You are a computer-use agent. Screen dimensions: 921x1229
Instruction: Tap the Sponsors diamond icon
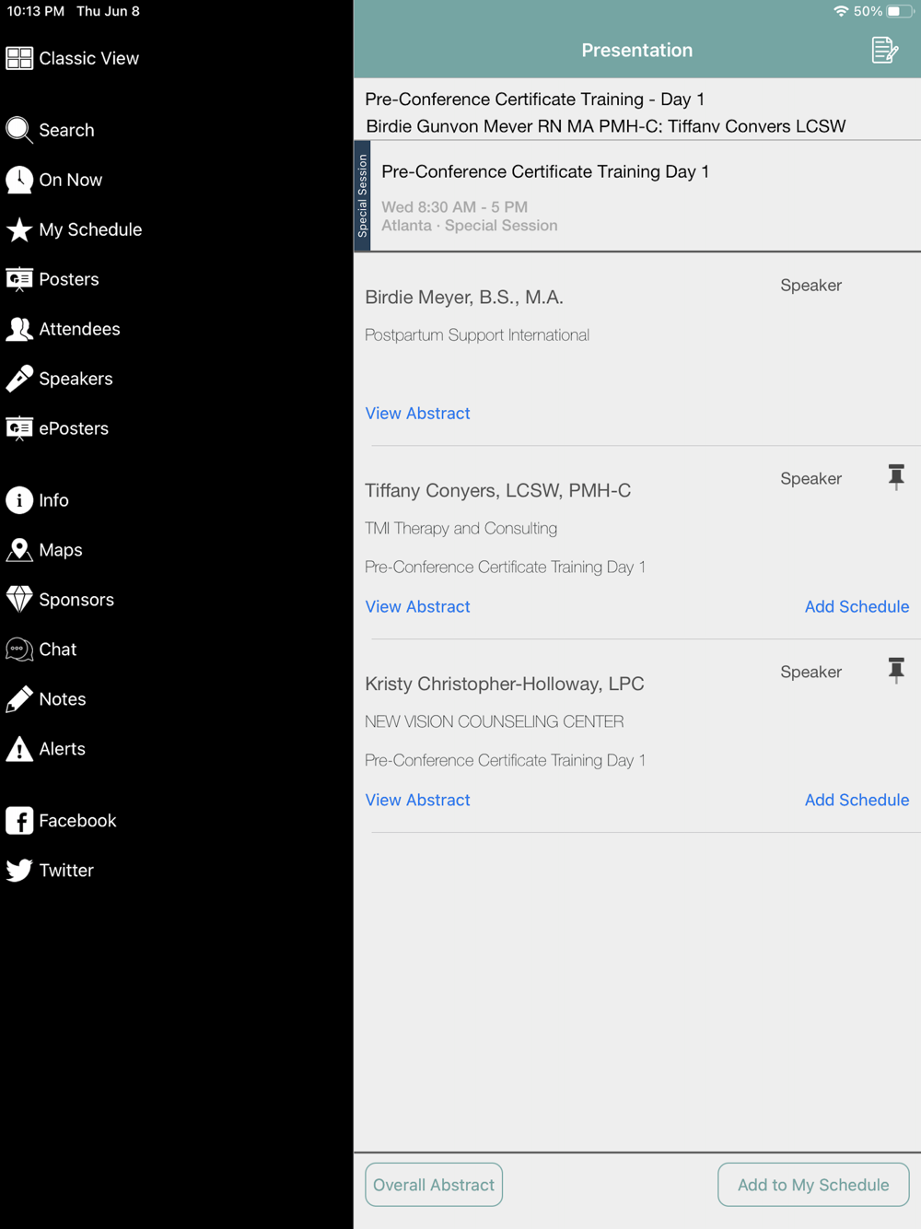tap(19, 600)
